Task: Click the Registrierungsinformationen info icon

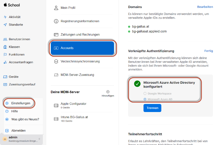Action: (x=56, y=21)
